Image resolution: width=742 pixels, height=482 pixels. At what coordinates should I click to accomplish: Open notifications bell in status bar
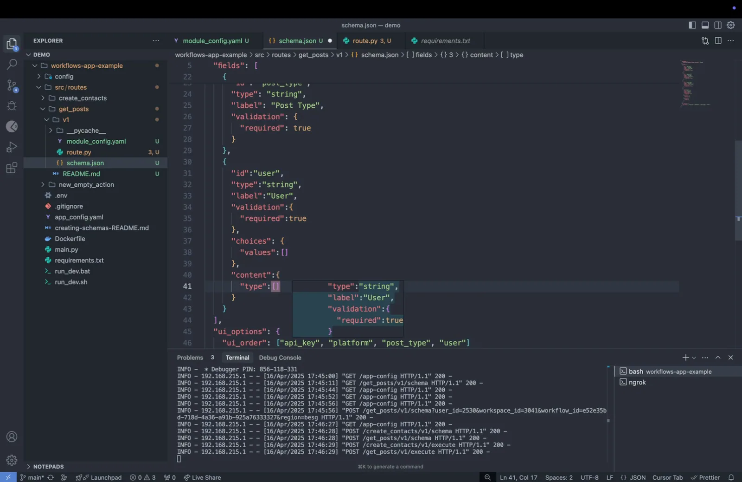point(731,477)
